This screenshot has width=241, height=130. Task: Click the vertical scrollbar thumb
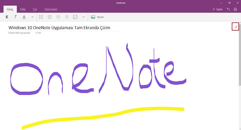pyautogui.click(x=240, y=55)
